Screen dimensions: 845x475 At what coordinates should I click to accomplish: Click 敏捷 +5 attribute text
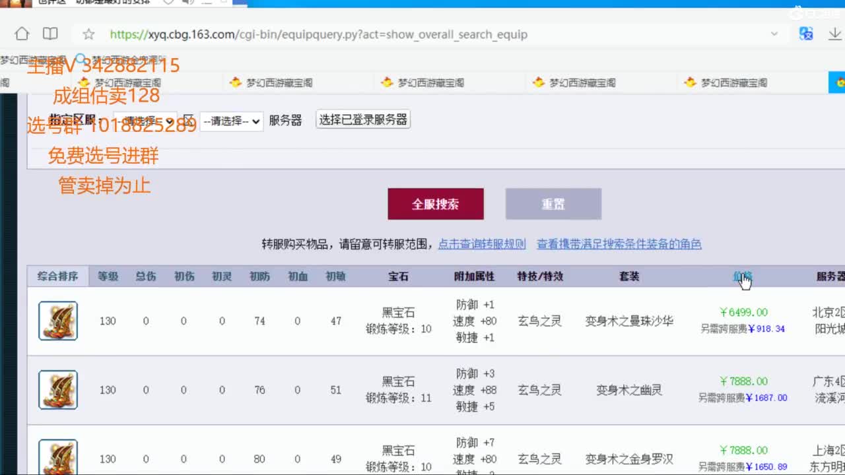coord(475,406)
